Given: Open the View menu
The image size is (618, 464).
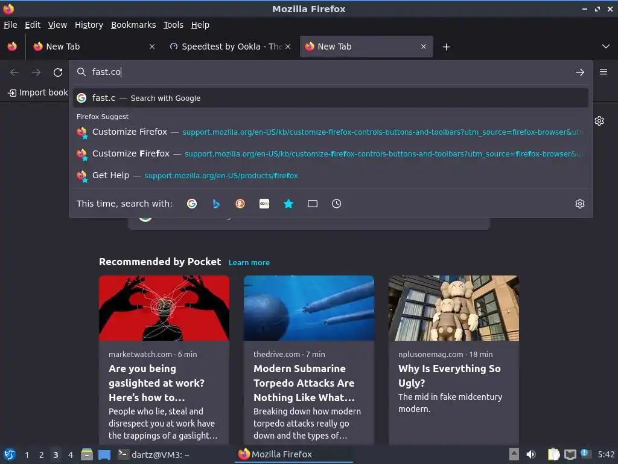Looking at the screenshot, I should point(57,25).
